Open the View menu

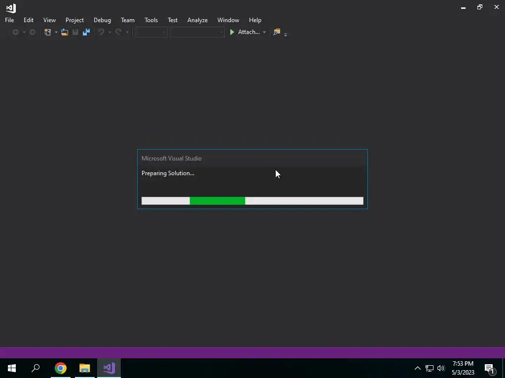pyautogui.click(x=49, y=20)
